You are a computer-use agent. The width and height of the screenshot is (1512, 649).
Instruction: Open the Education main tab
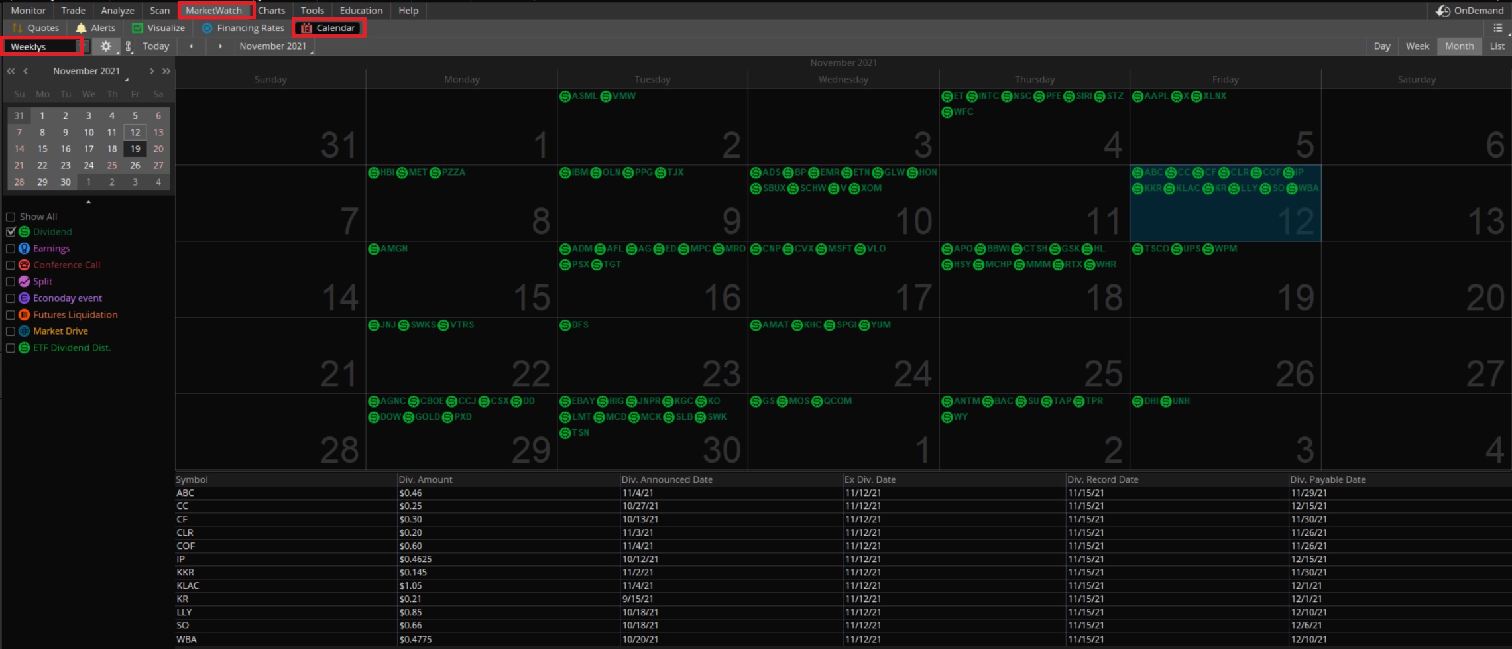(361, 11)
